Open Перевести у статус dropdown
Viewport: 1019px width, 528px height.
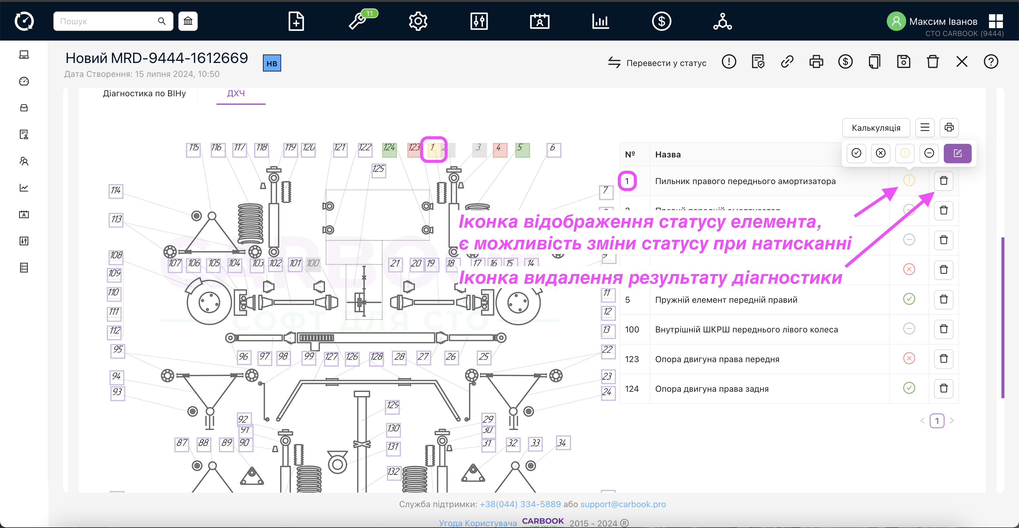(x=657, y=63)
